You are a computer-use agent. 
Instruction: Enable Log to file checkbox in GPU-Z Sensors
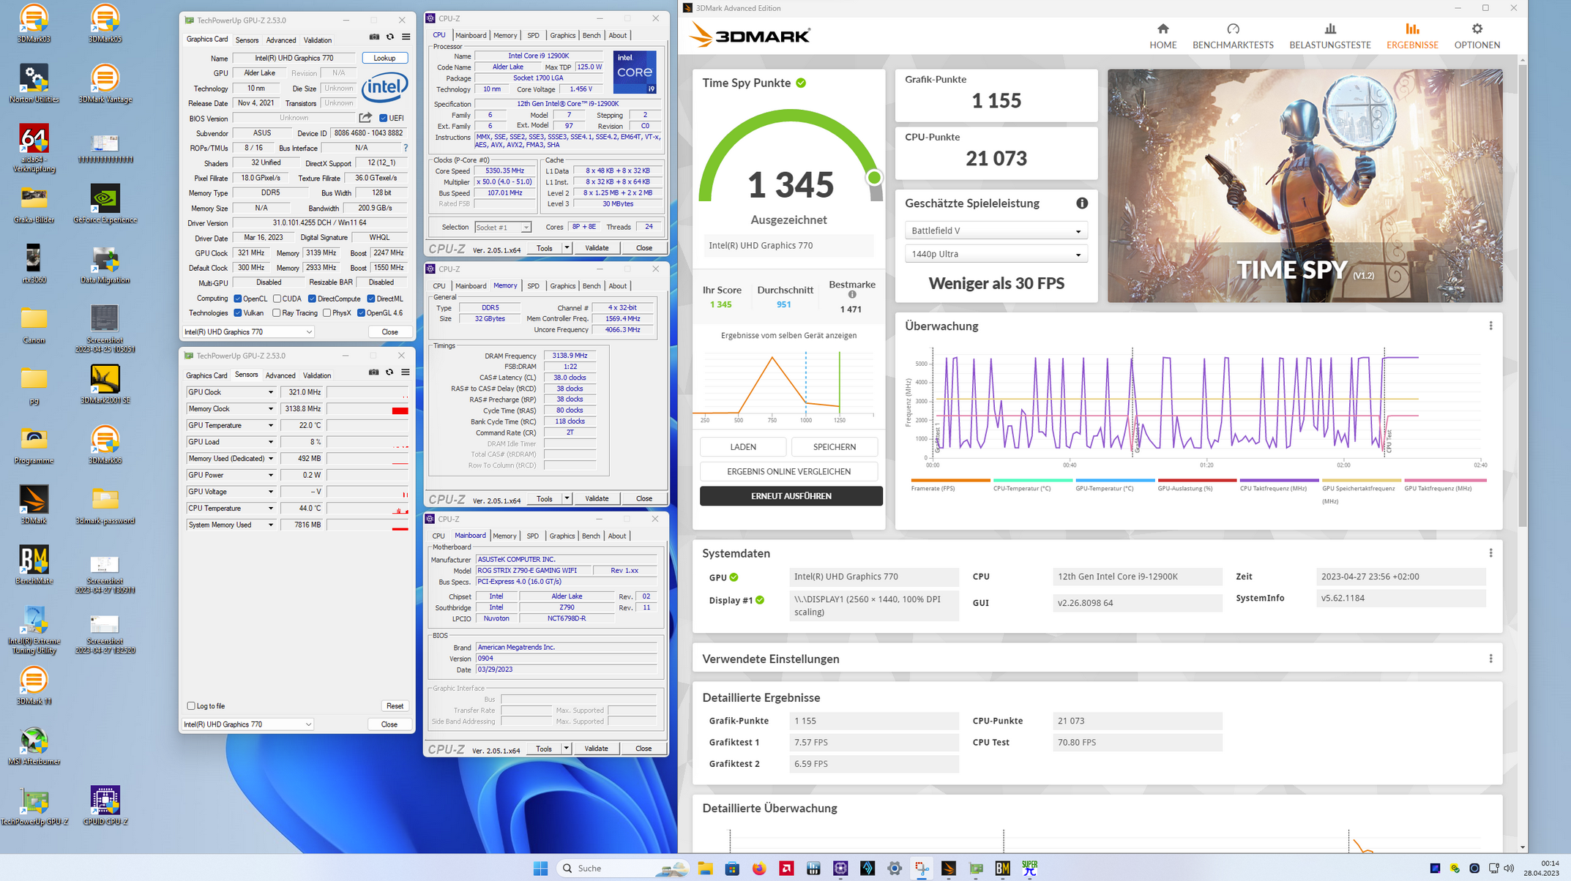(191, 706)
